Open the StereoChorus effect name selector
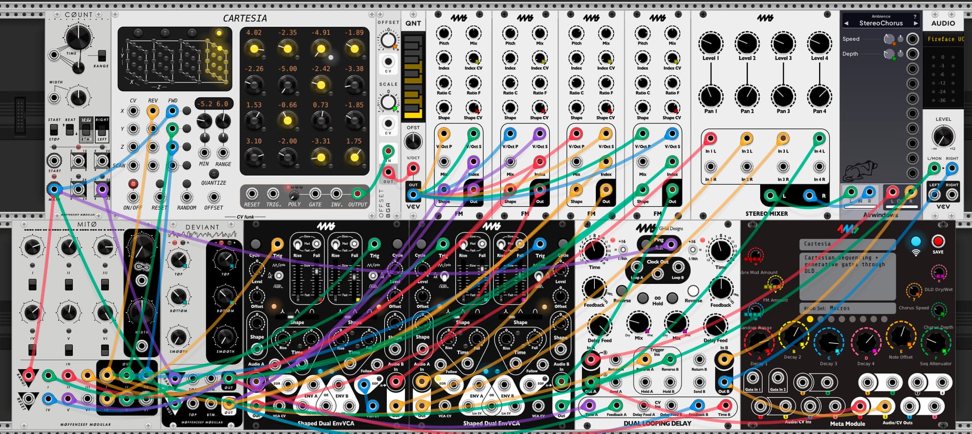 (881, 23)
